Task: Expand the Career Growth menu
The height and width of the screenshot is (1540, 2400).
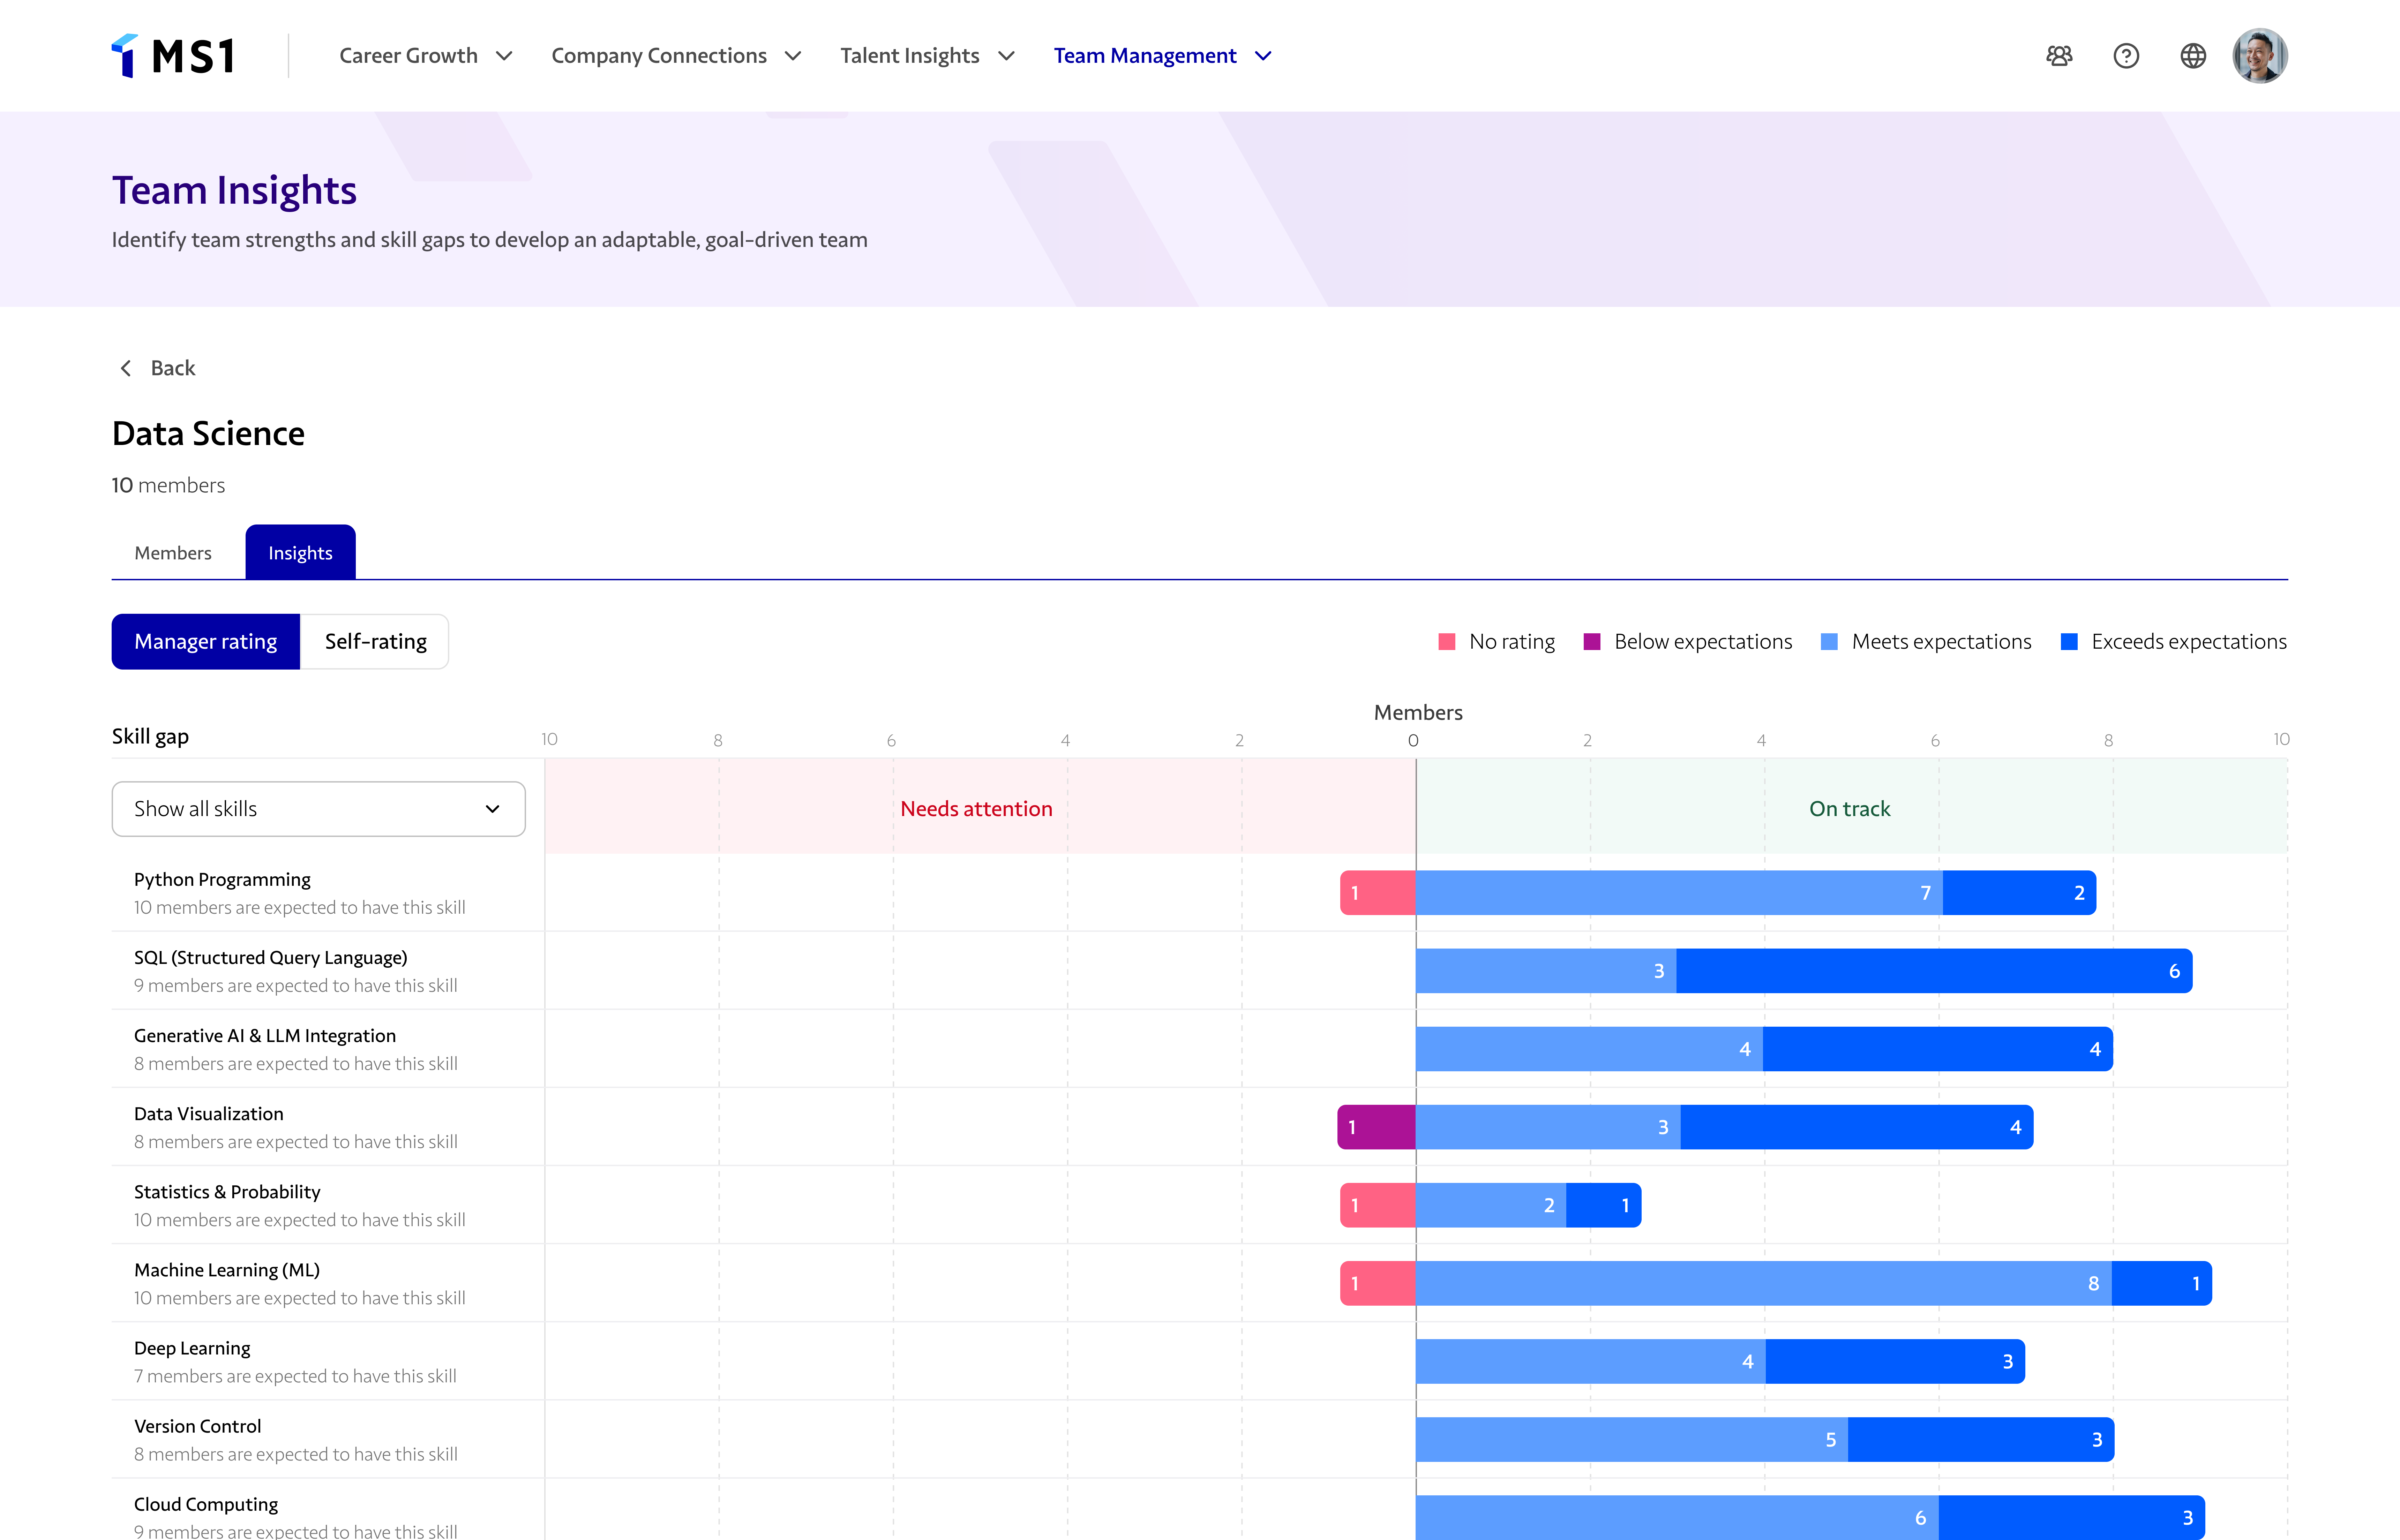Action: coord(426,56)
